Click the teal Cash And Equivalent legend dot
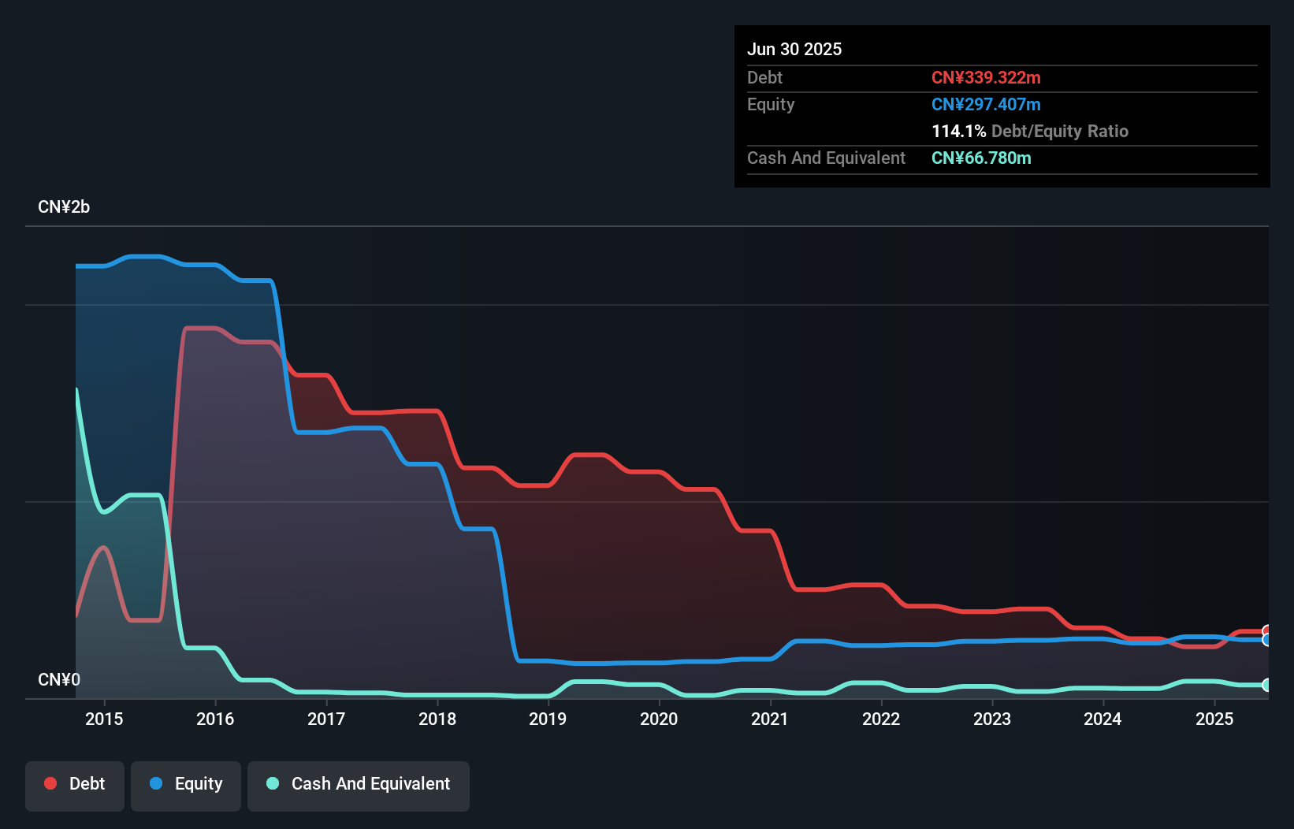Viewport: 1294px width, 829px height. pos(272,783)
